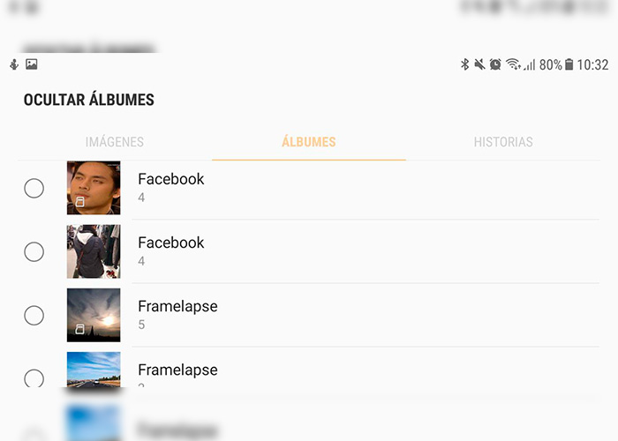
Task: Select the last visible Framelapse radio button
Action: [x=34, y=378]
